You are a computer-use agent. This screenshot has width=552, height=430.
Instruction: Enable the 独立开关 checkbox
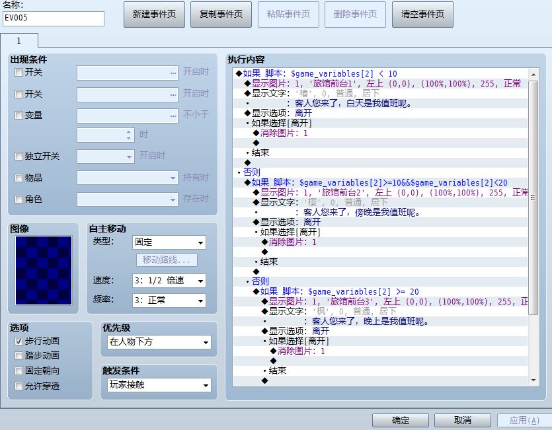[x=19, y=157]
